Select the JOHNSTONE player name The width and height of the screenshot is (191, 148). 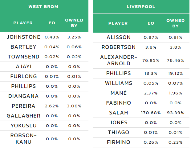(x=23, y=37)
